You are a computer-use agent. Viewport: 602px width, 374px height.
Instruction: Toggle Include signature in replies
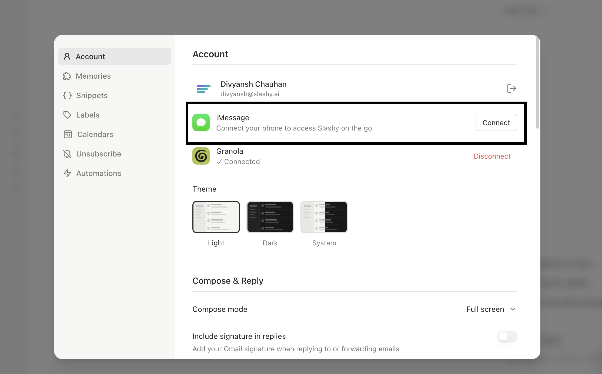pyautogui.click(x=507, y=336)
